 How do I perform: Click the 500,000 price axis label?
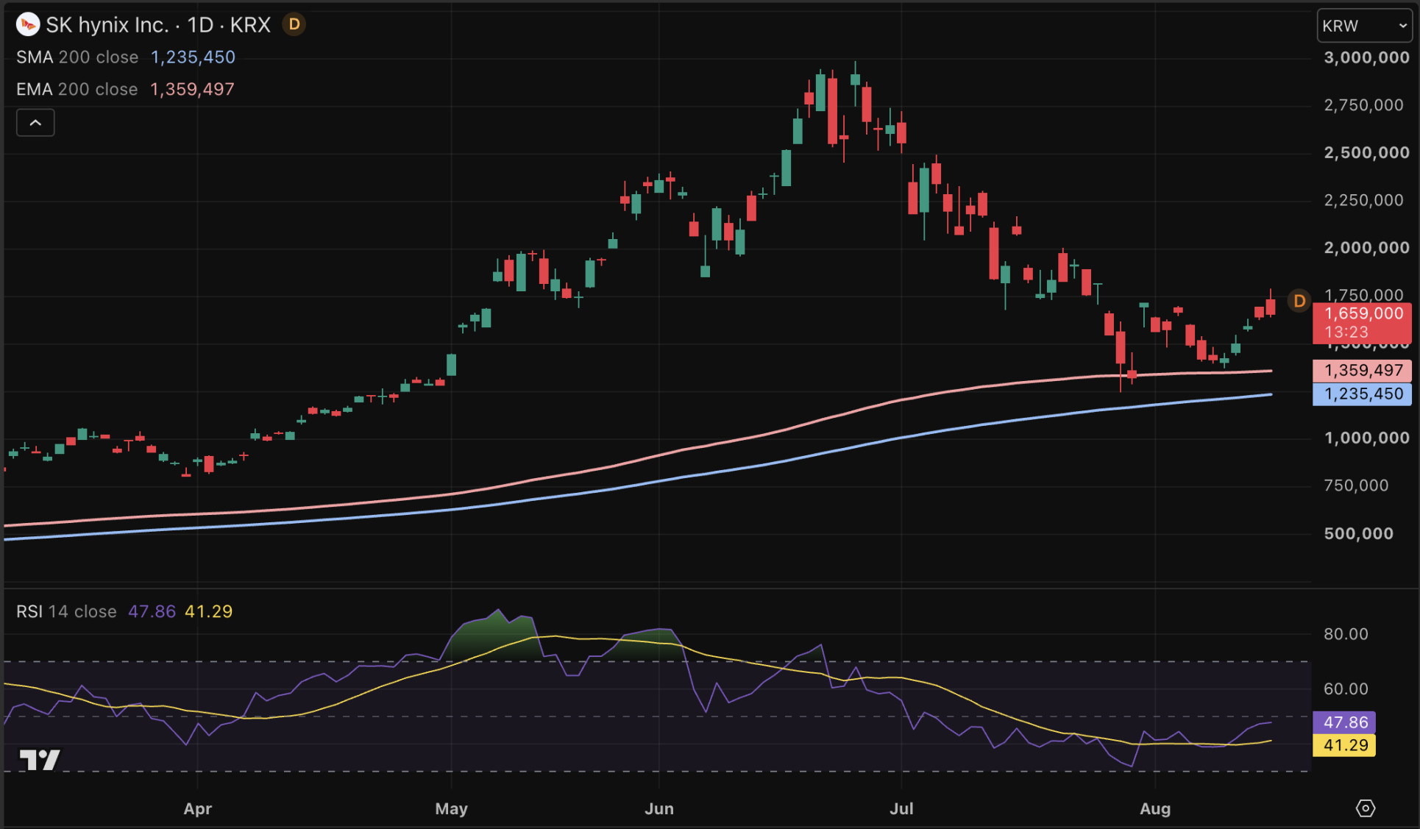1358,534
